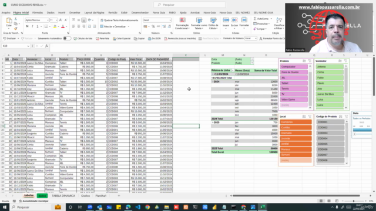Open the font size dropdown
Screen dimensions: 376x211
pyautogui.click(x=56, y=20)
